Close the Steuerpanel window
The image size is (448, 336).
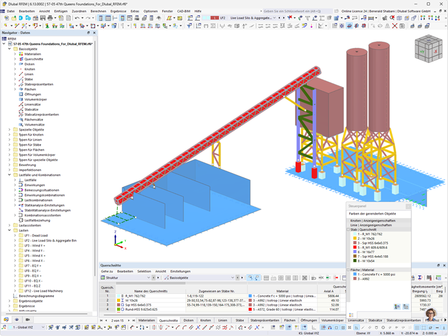click(x=408, y=207)
